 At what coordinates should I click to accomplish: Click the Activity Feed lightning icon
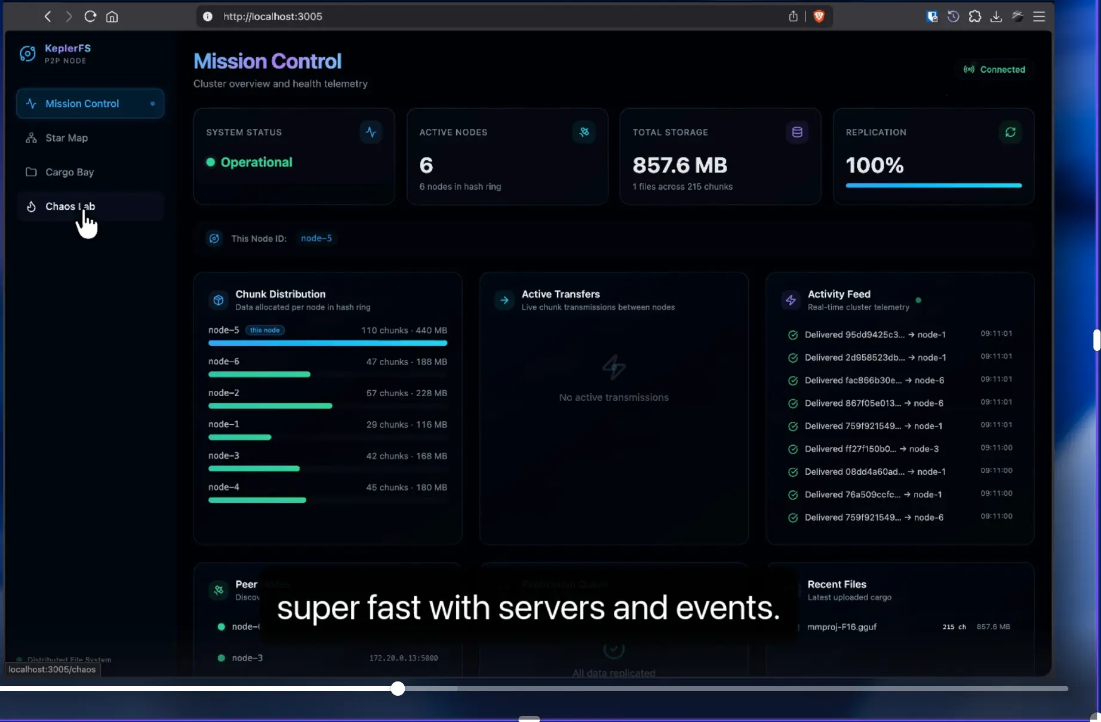click(x=791, y=300)
